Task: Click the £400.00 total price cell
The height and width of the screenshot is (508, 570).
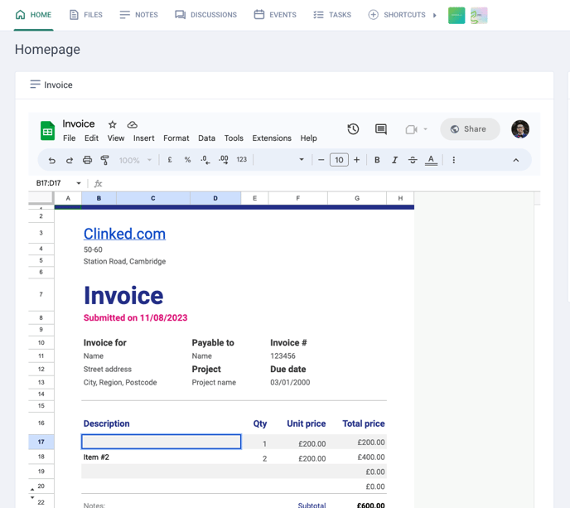Action: [371, 457]
